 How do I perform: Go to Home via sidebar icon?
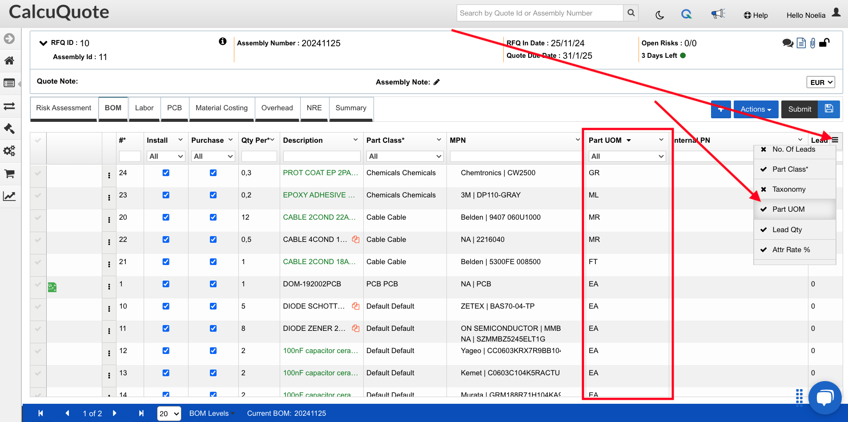9,60
